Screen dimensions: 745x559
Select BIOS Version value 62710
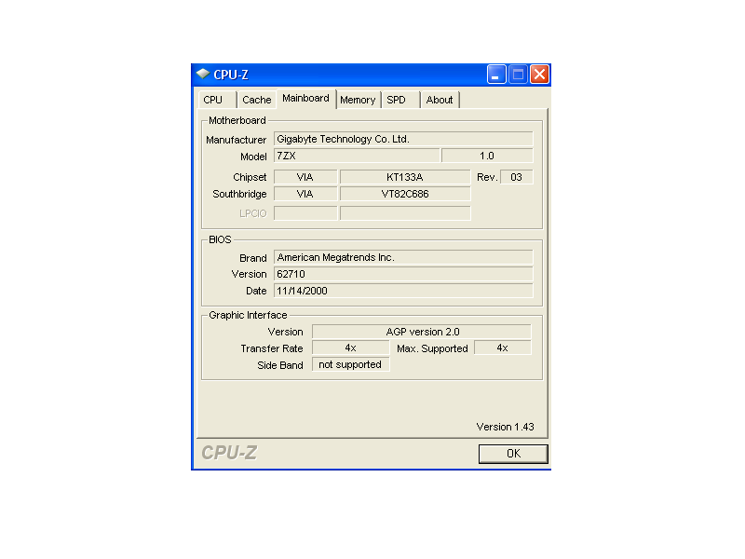tap(403, 274)
